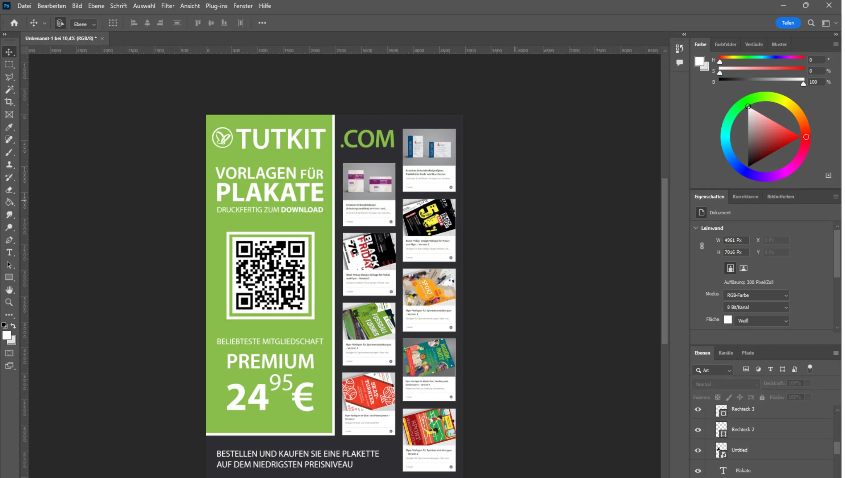This screenshot has width=845, height=478.
Task: Open the Ebene auto-select dropdown
Action: [x=84, y=24]
